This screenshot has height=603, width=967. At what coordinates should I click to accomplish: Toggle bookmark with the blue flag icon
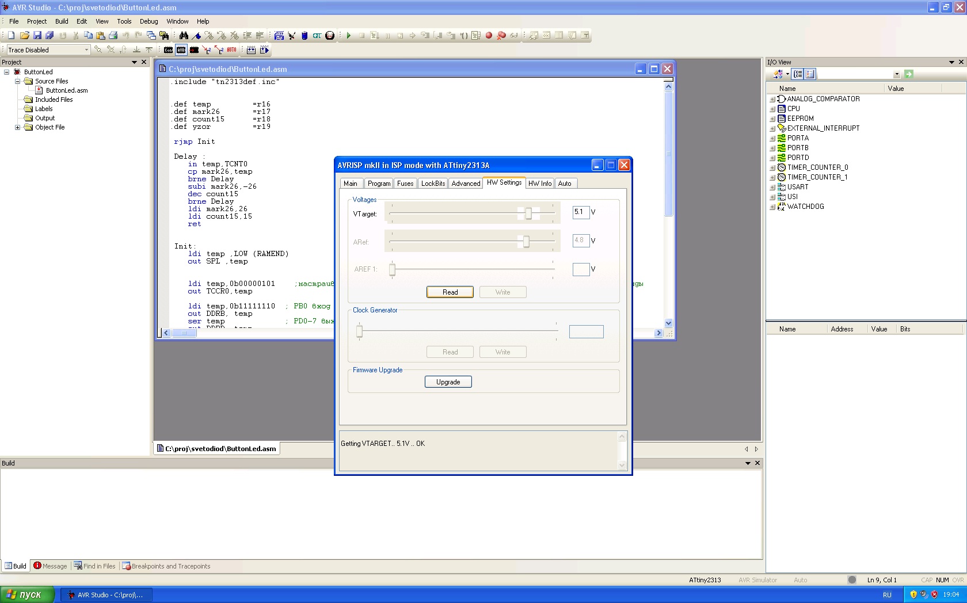coord(196,36)
